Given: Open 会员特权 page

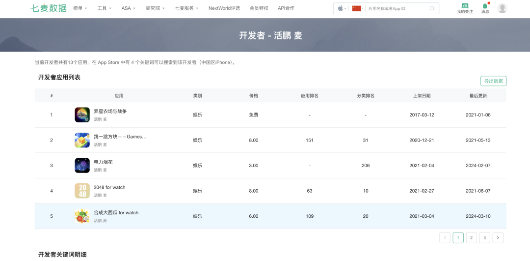Looking at the screenshot, I should click(x=259, y=8).
